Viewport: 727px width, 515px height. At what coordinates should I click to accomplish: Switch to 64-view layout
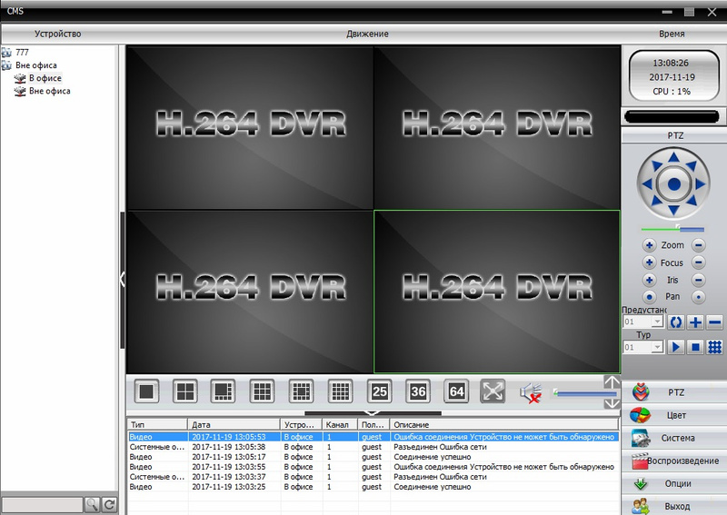[x=456, y=391]
